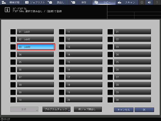
Task: Select empty program slot 08
Action: click(x=36, y=85)
